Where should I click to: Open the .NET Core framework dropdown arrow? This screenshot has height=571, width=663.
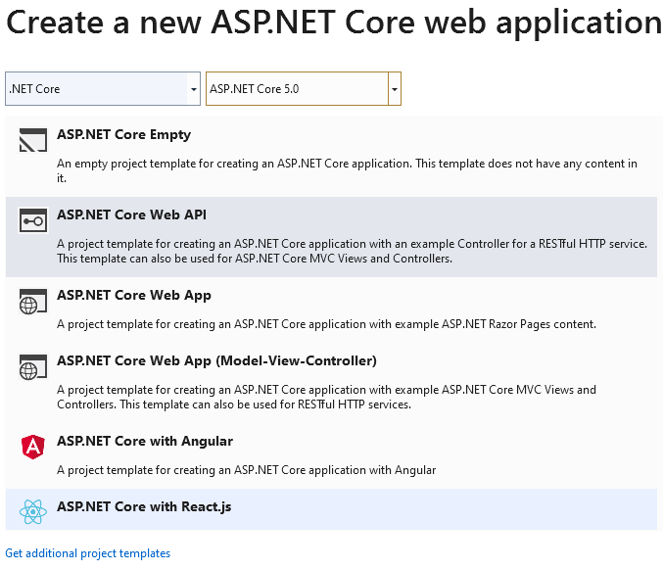194,89
